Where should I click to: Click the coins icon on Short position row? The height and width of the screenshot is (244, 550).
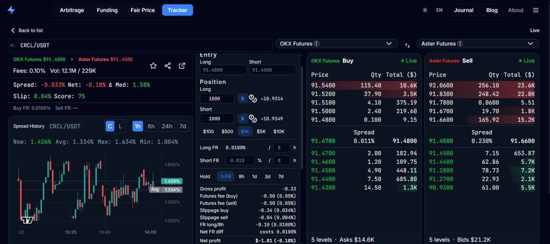pos(253,118)
